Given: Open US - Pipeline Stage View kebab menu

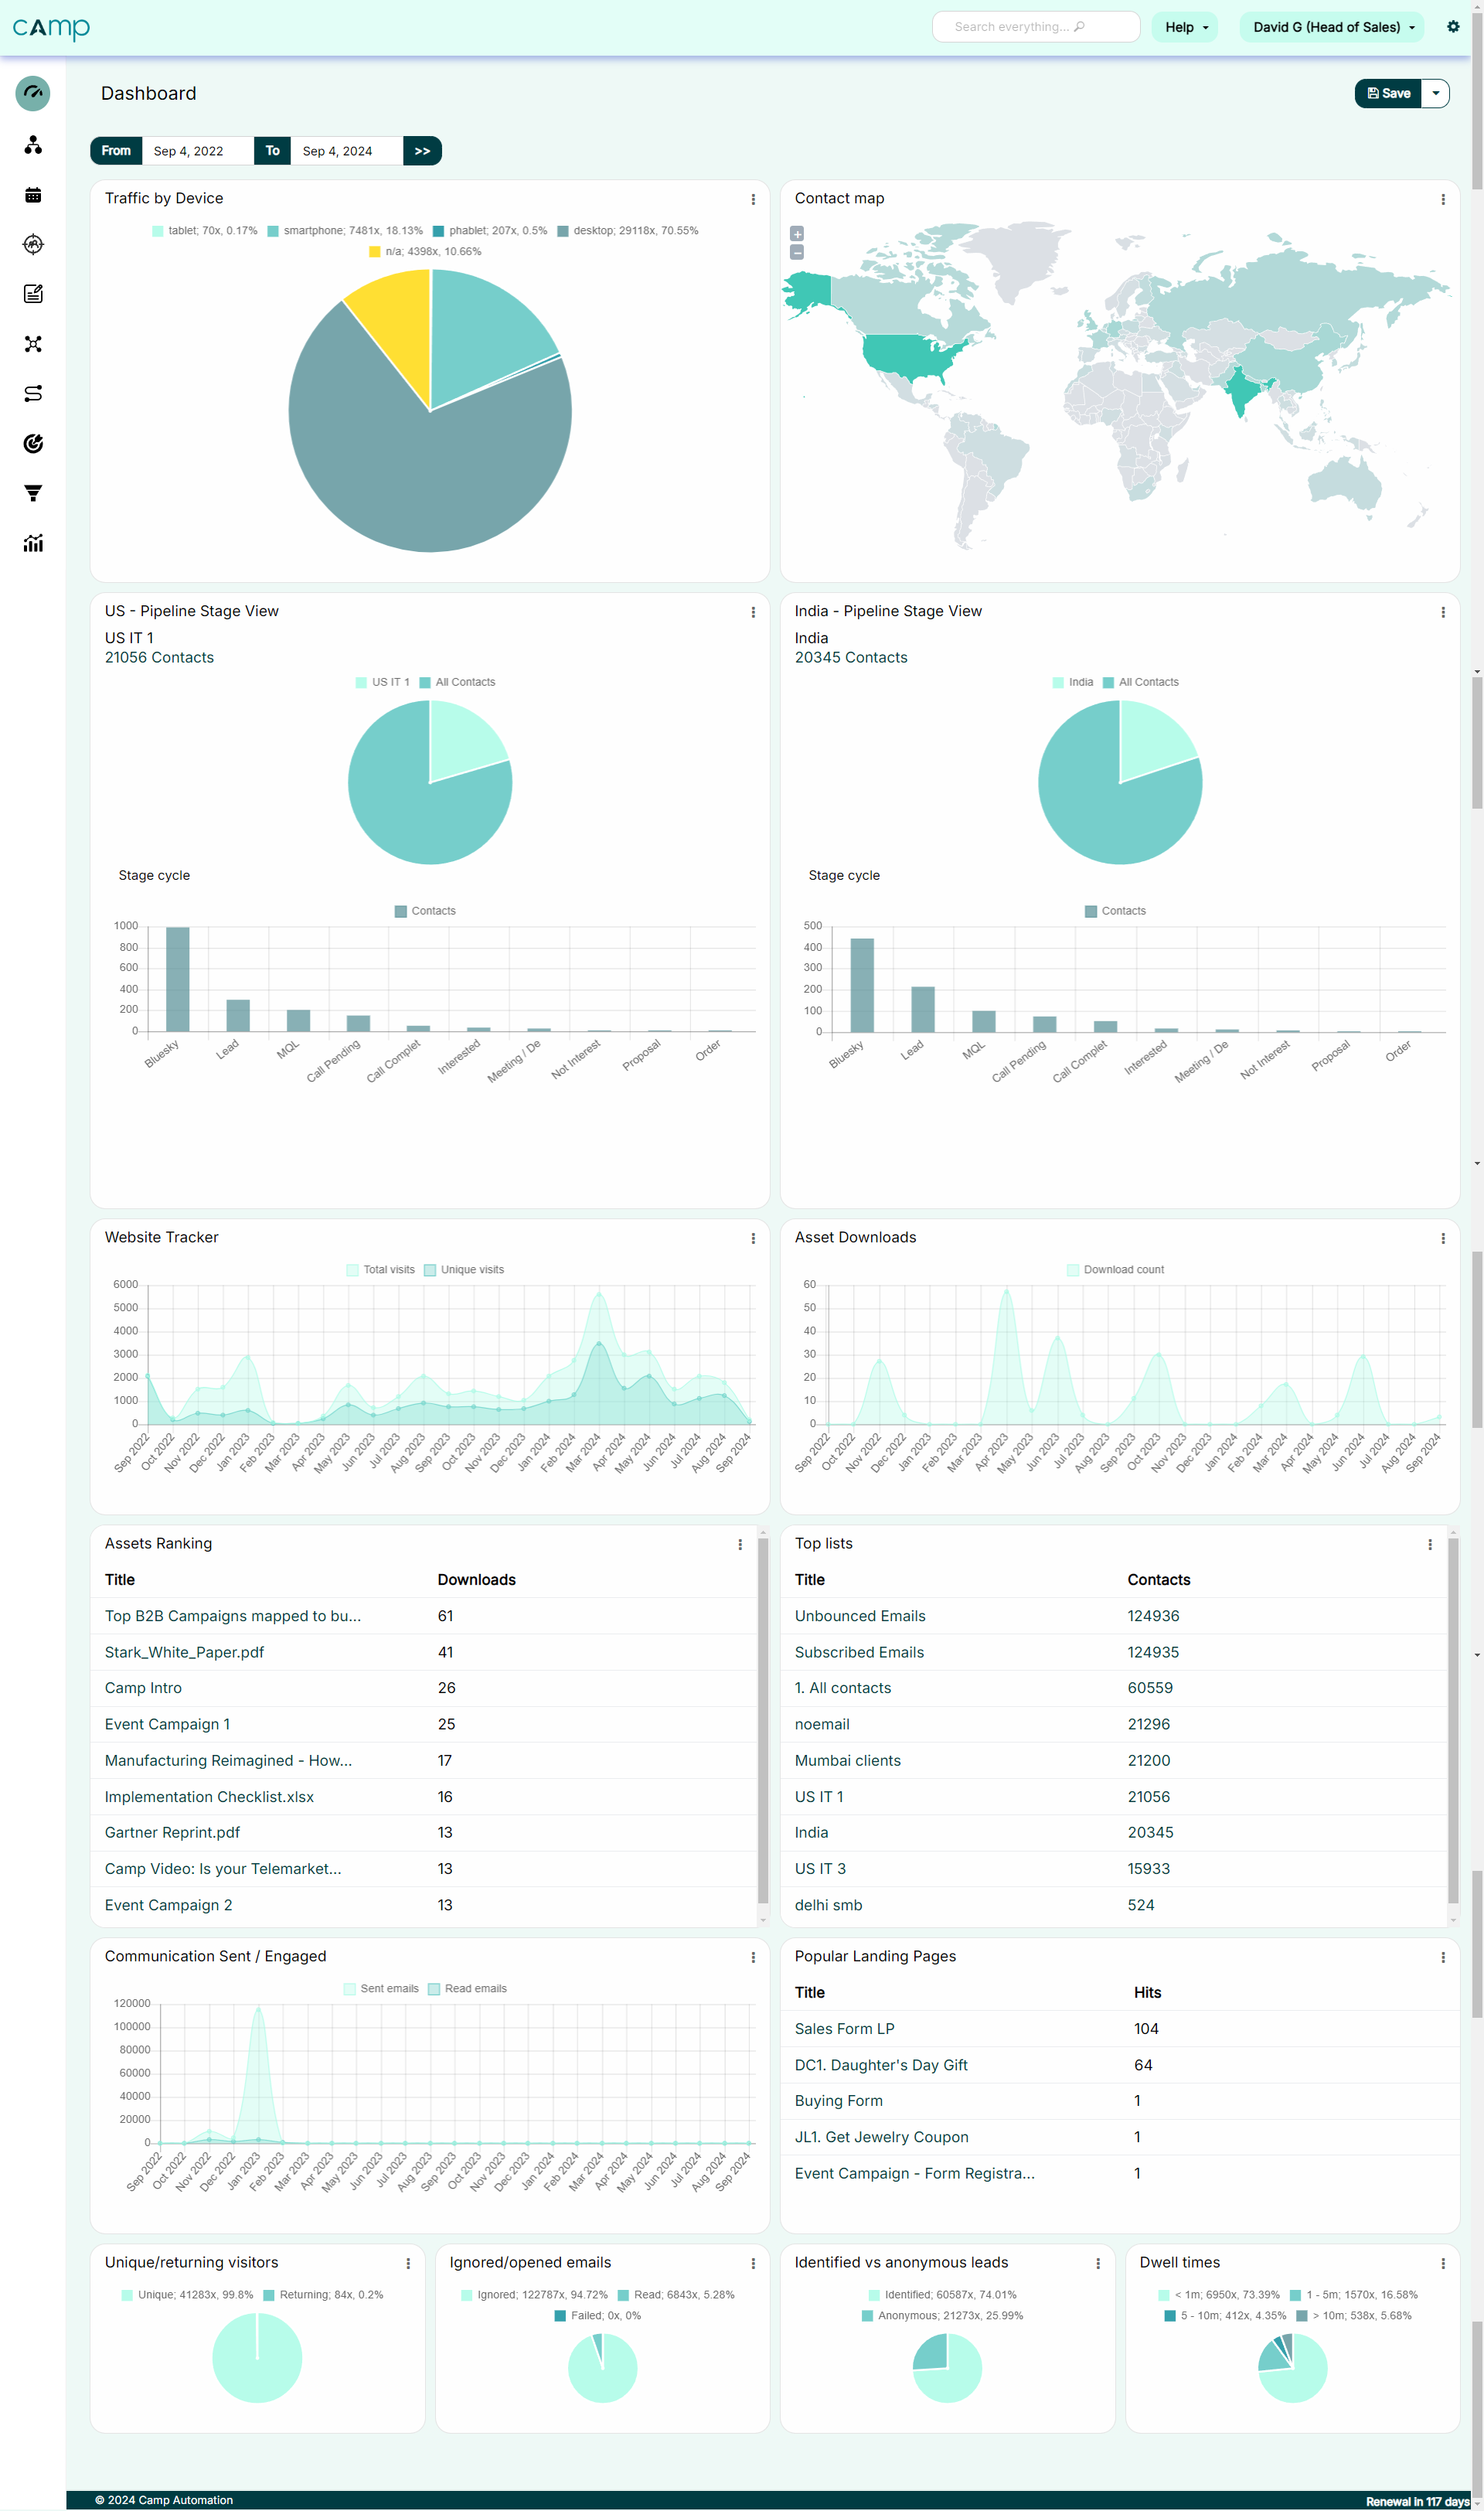Looking at the screenshot, I should pos(753,613).
